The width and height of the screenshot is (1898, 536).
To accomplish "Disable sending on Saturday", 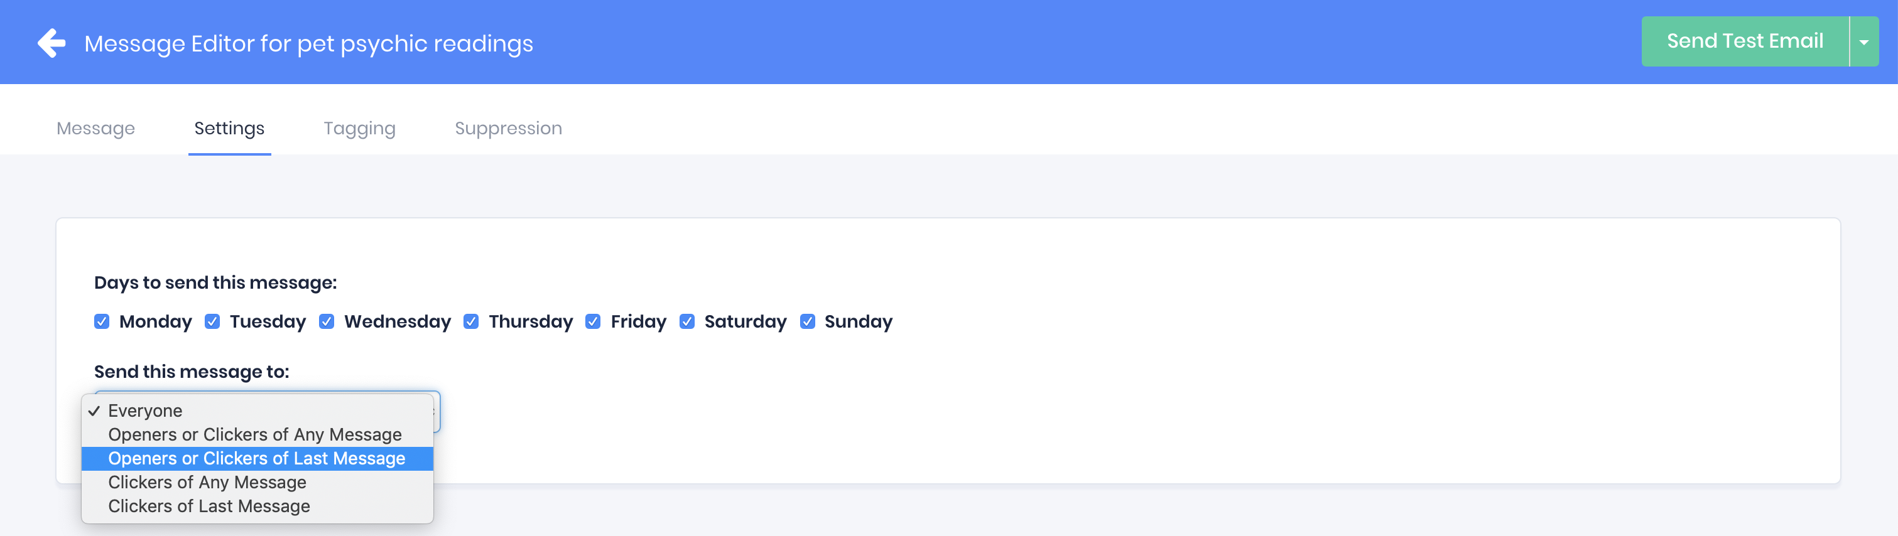I will click(686, 322).
